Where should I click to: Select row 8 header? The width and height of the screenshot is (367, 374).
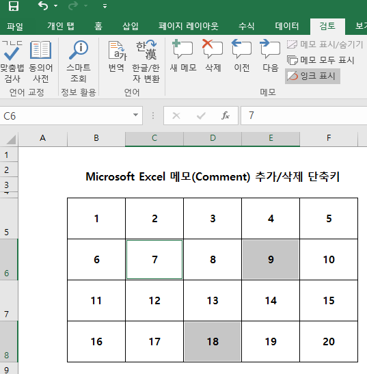(9, 341)
